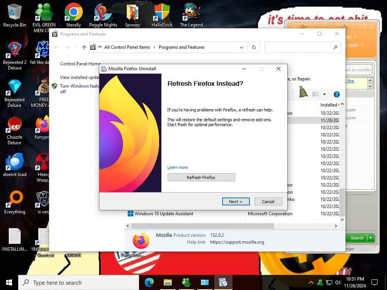Click Microsoft Corporation publisher cell
This screenshot has width=387, height=290.
[x=270, y=214]
